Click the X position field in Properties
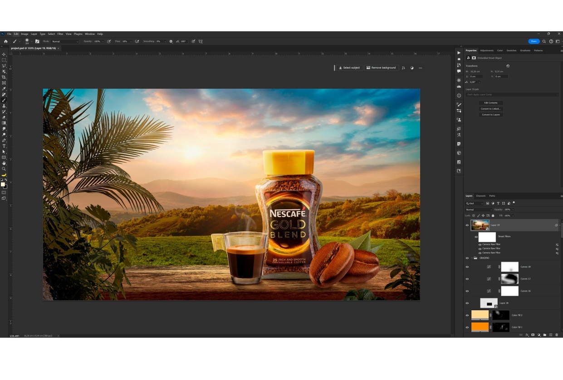 [x=476, y=77]
